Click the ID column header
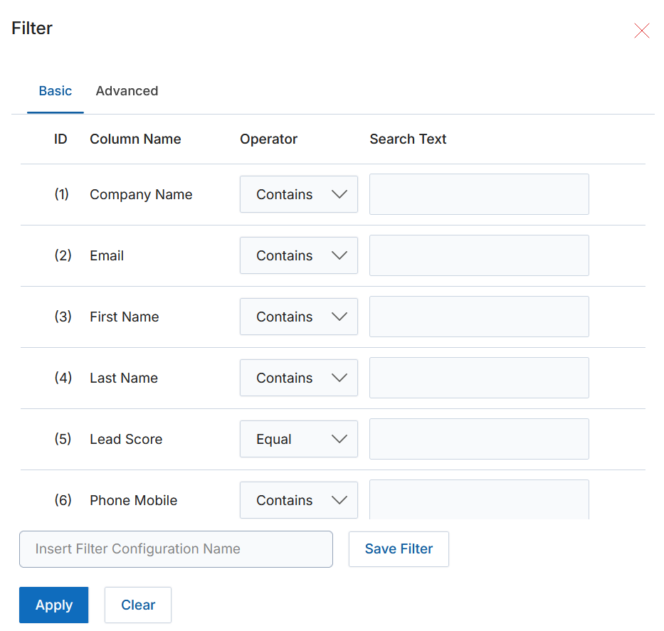 pos(60,139)
